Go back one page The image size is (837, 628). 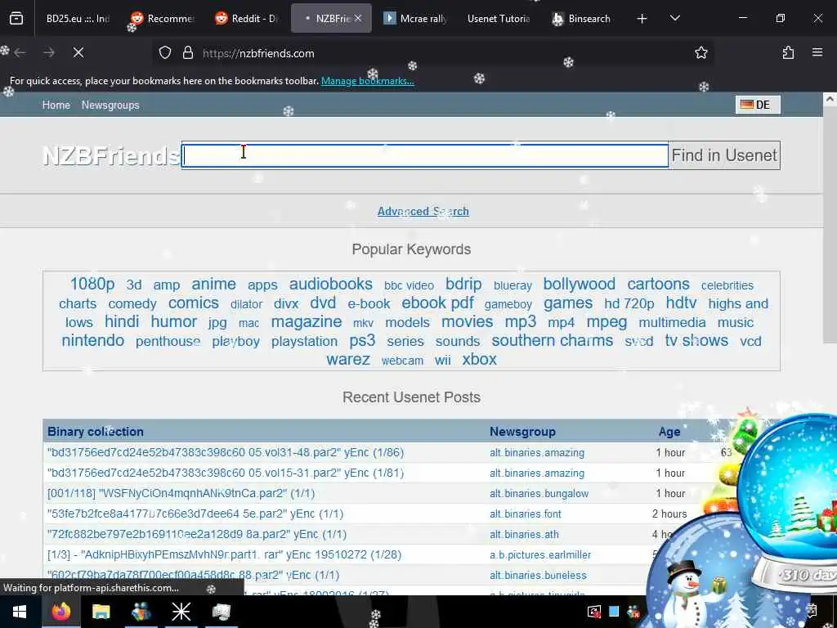point(20,52)
